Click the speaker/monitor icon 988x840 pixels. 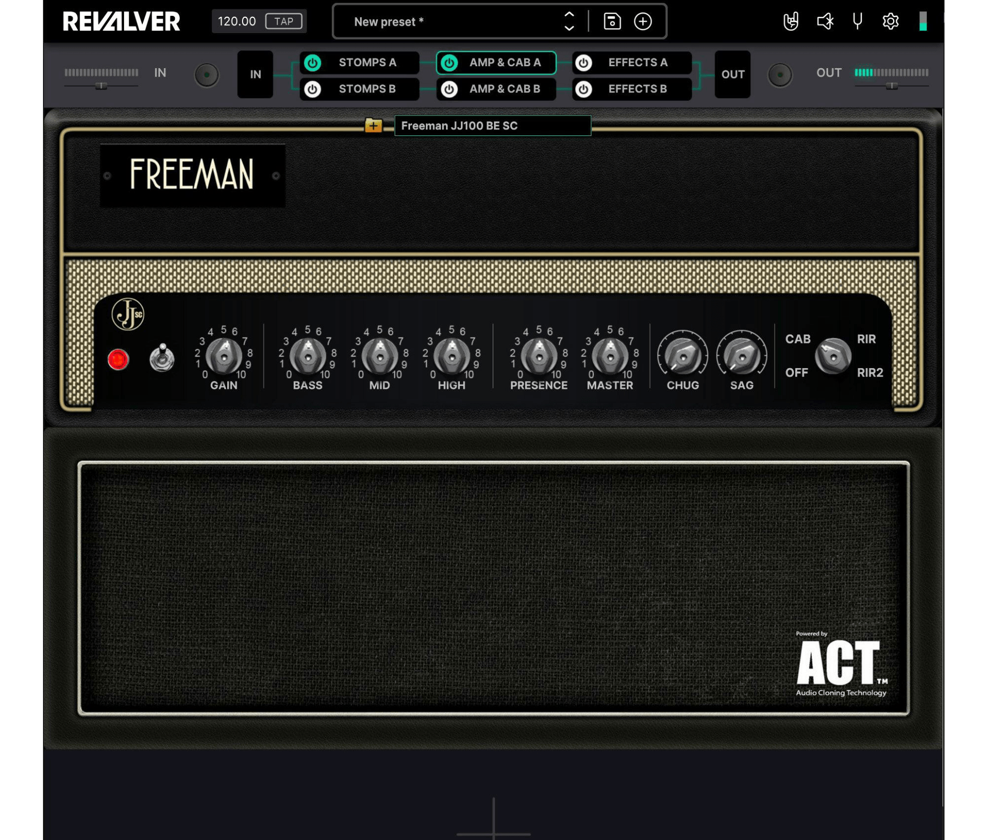824,21
